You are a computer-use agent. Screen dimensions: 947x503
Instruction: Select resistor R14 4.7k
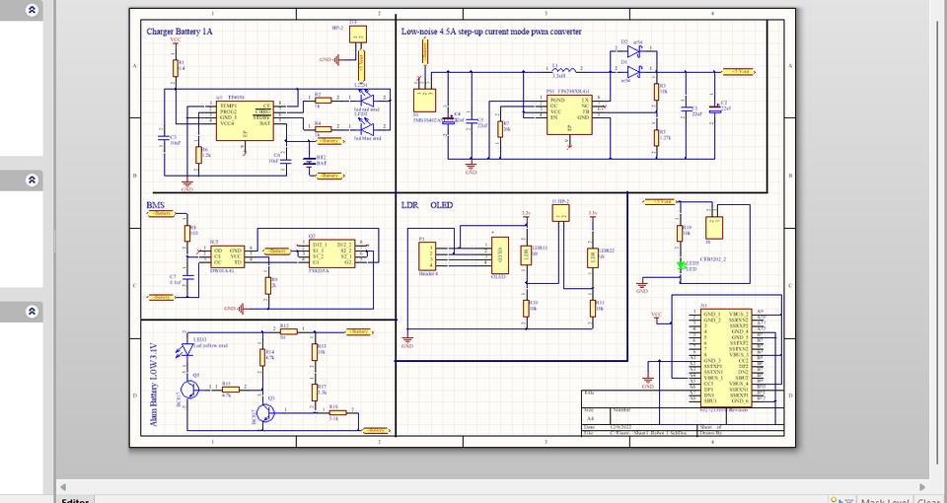click(x=262, y=357)
